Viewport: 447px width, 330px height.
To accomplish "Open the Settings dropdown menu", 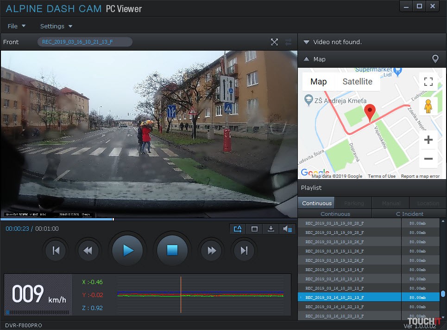I will pyautogui.click(x=56, y=26).
